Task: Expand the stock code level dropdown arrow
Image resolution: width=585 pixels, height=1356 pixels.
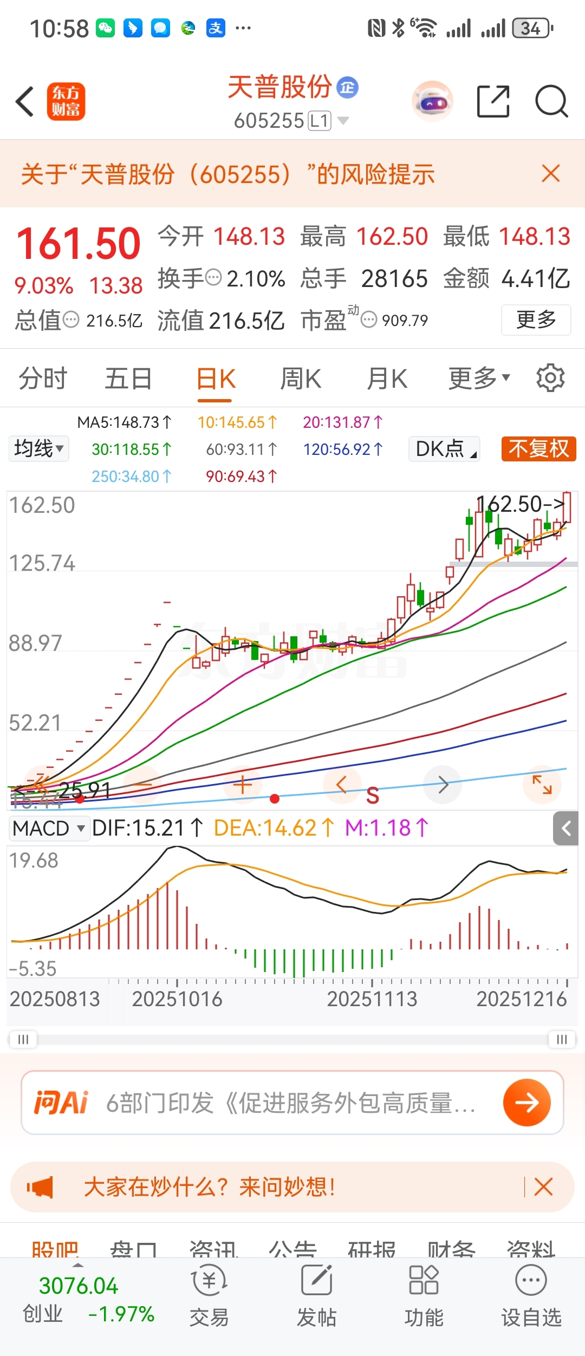Action: 343,120
